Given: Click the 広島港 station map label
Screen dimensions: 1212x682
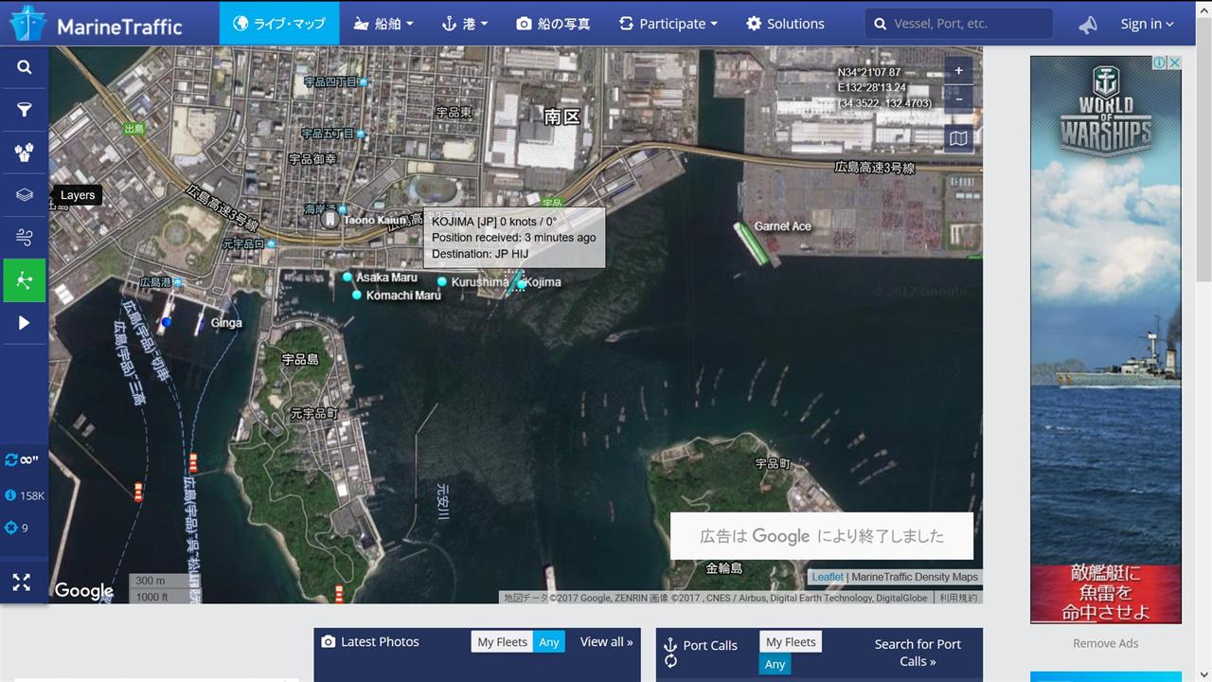Looking at the screenshot, I should coord(155,282).
